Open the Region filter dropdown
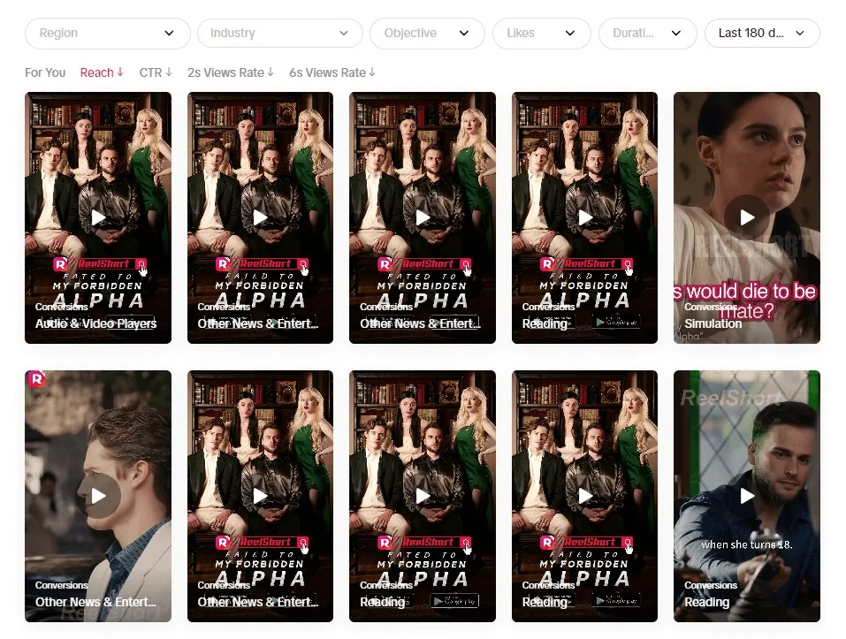The image size is (846, 639). [x=107, y=34]
